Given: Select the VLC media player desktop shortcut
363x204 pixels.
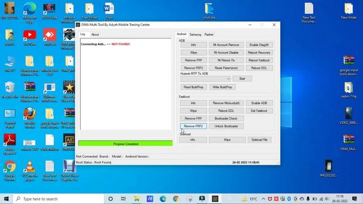Looking at the screenshot, I should [x=29, y=171].
